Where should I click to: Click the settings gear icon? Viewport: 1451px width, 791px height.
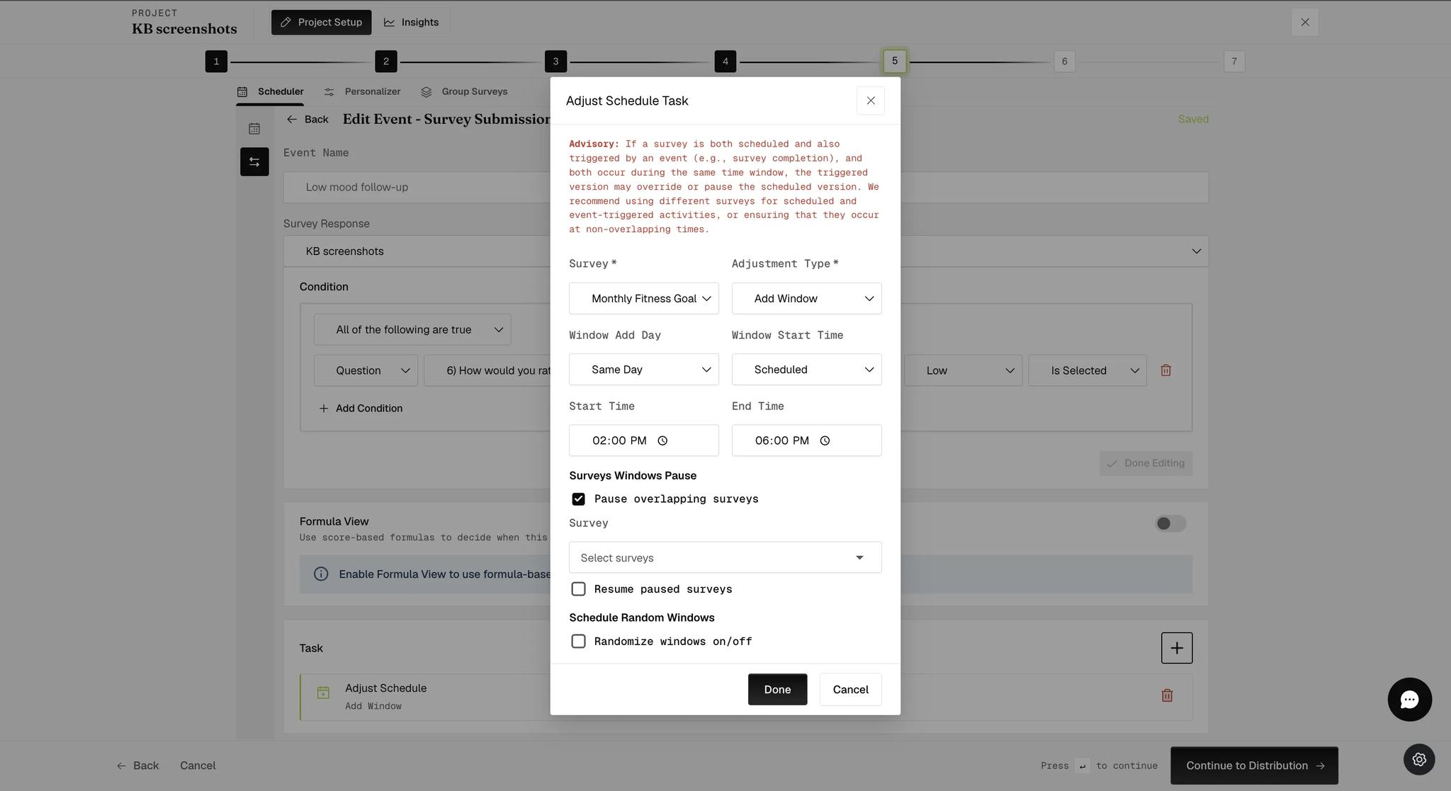(1419, 759)
